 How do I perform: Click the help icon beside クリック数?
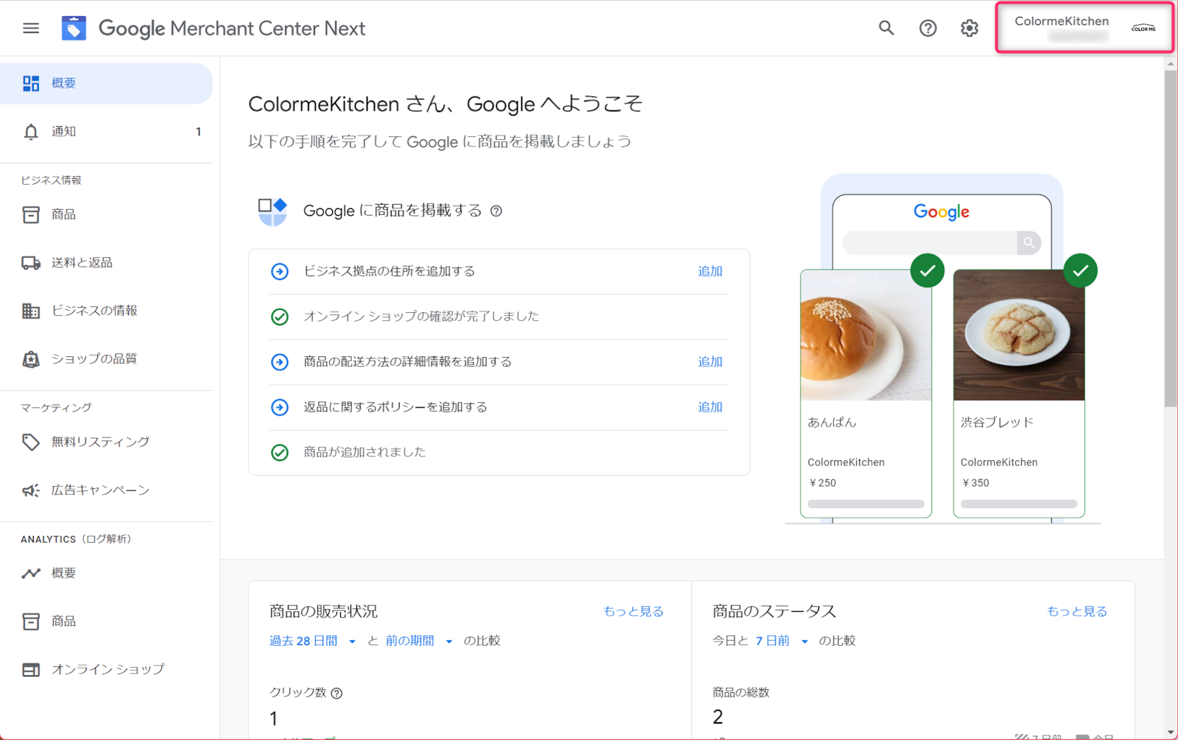pyautogui.click(x=336, y=693)
